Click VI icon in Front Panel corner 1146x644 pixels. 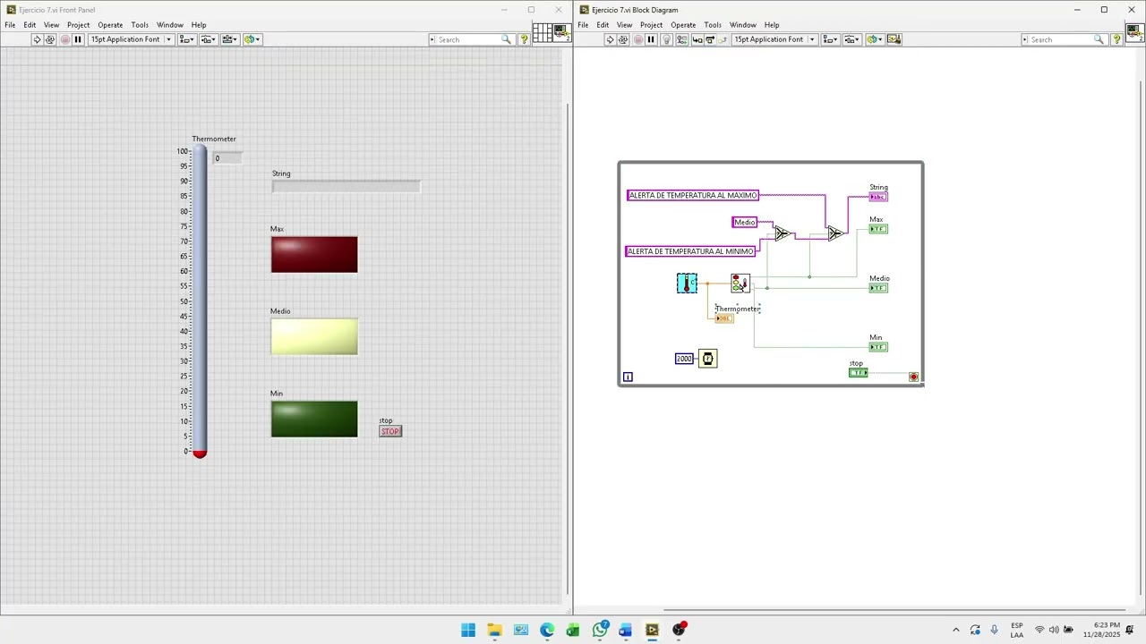pyautogui.click(x=561, y=33)
